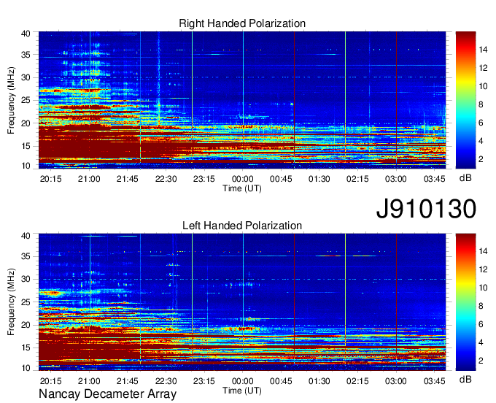496x403 pixels.
Task: Click the 4 dB tick on Left Handed colorbar
Action: pyautogui.click(x=481, y=342)
